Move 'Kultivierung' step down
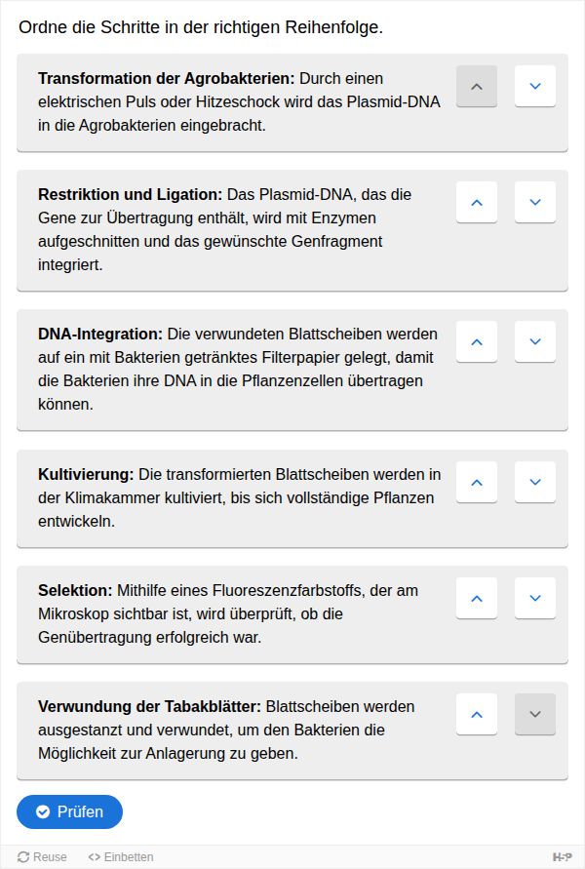 click(534, 482)
